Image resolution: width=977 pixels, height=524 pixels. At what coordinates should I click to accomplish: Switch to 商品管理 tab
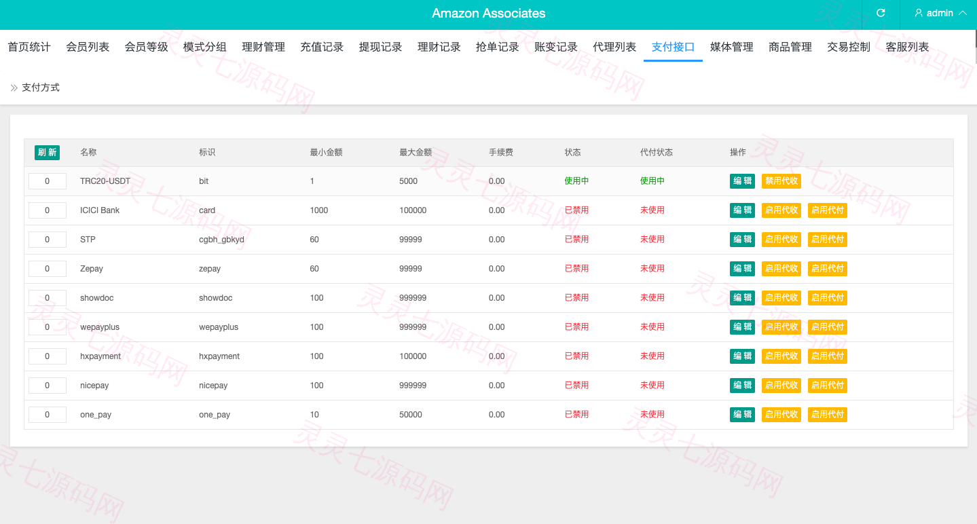[790, 47]
